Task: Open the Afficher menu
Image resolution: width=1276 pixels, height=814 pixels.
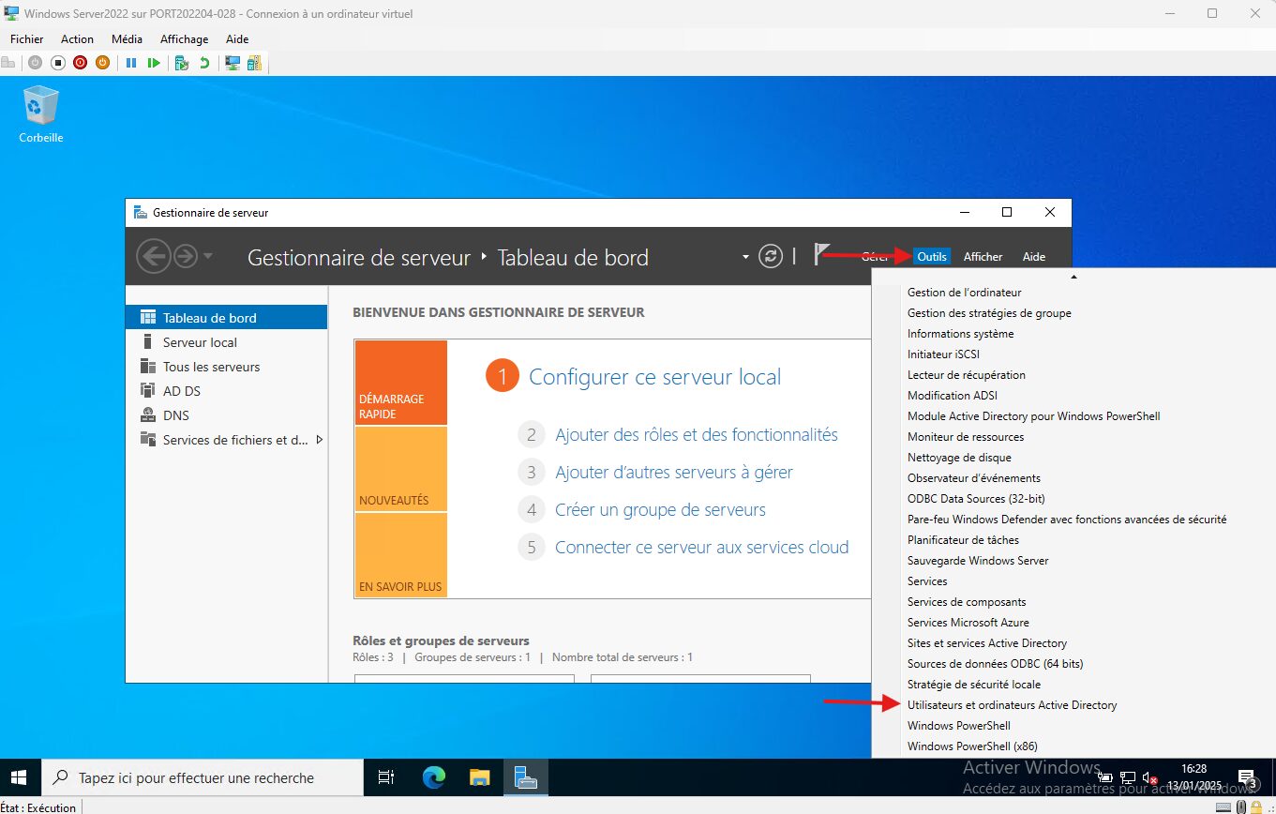Action: point(983,256)
